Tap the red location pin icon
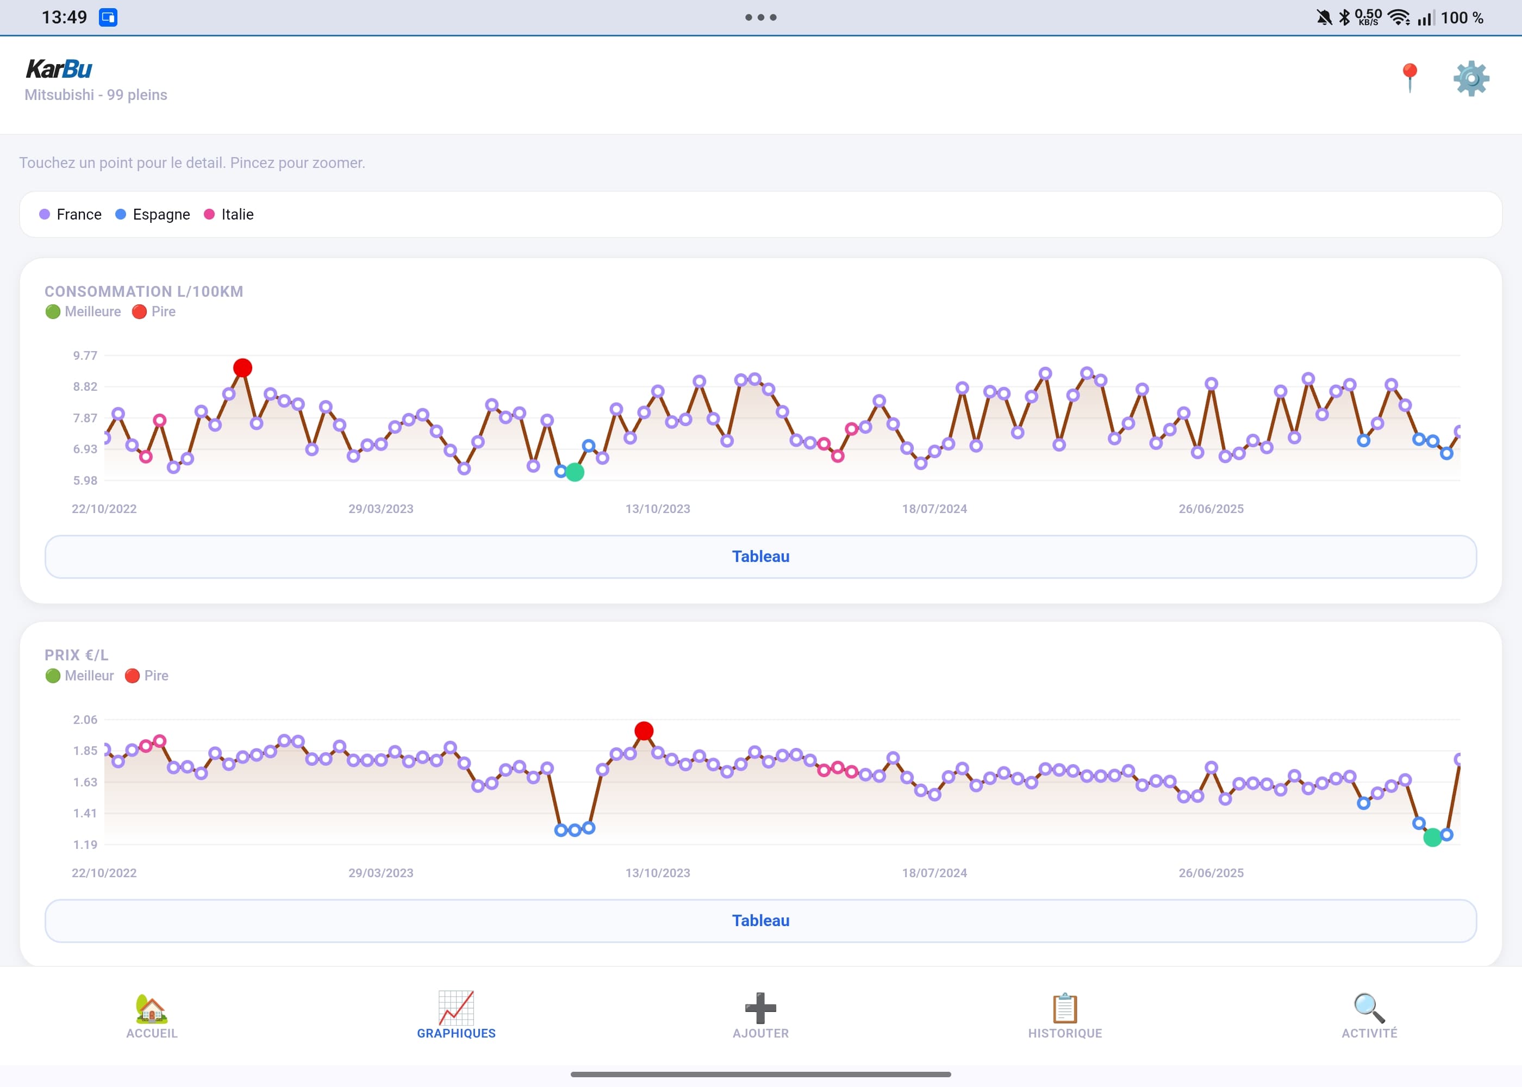Screen dimensions: 1522x1087 (1409, 78)
